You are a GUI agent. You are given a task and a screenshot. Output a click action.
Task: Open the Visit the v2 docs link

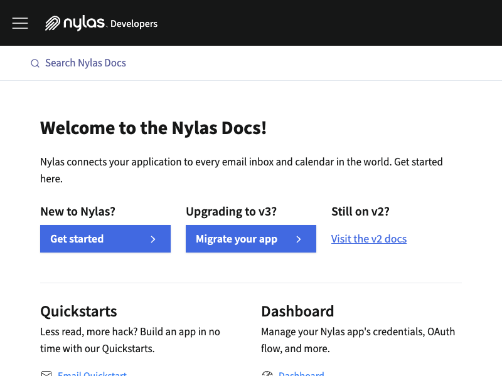(x=369, y=239)
